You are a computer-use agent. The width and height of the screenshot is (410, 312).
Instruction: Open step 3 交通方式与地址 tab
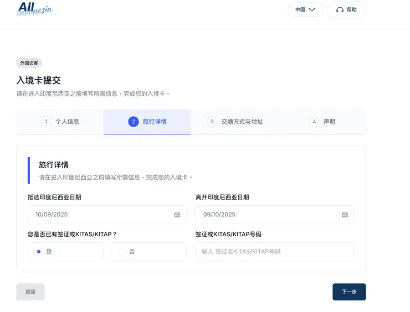234,122
